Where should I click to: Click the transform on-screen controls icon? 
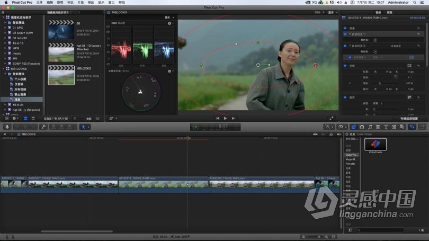coord(409,66)
